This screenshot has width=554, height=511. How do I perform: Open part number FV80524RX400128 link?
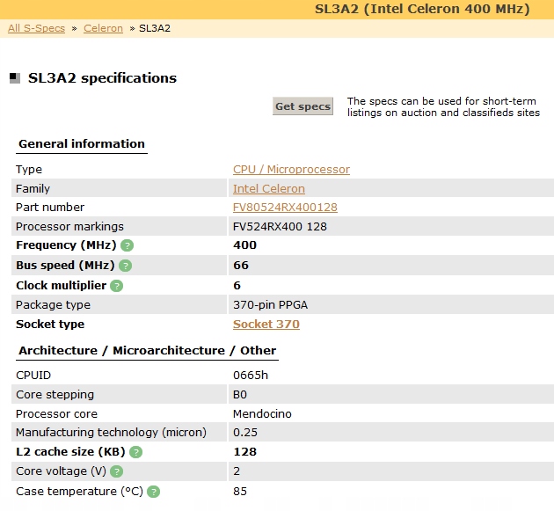(285, 207)
